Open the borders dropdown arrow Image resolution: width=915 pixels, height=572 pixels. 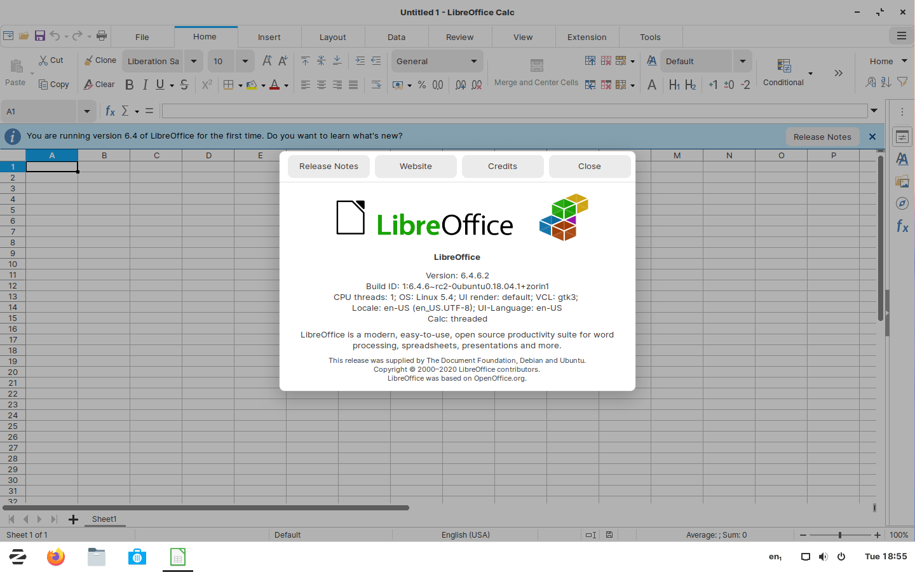[x=240, y=85]
